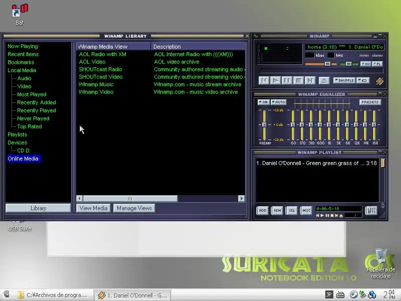Open Winamp main menu icon in title bar
Viewport: 401px width, 301px height.
tap(256, 36)
